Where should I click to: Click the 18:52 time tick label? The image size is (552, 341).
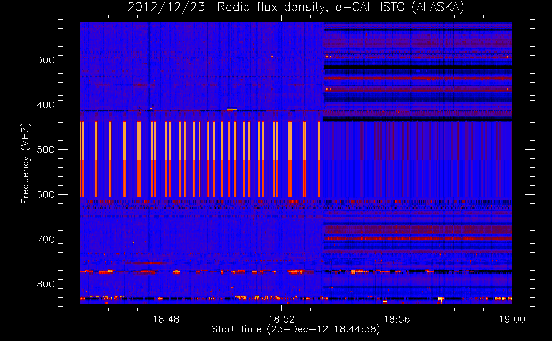pyautogui.click(x=281, y=320)
